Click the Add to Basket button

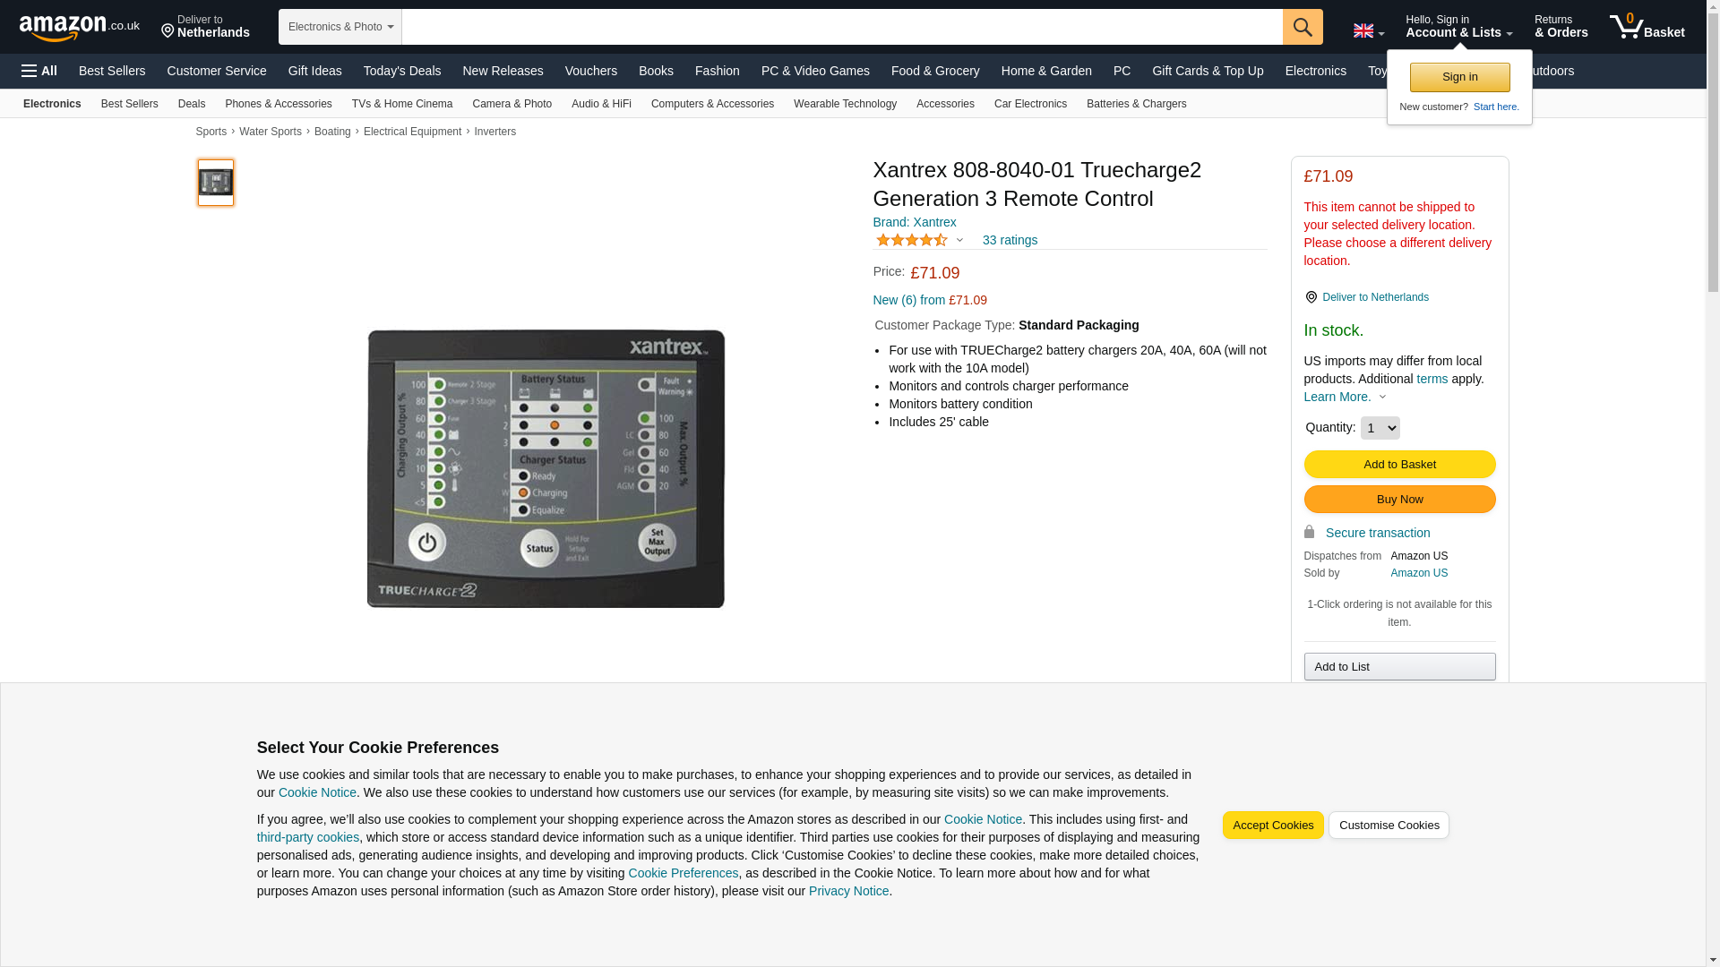point(1399,464)
